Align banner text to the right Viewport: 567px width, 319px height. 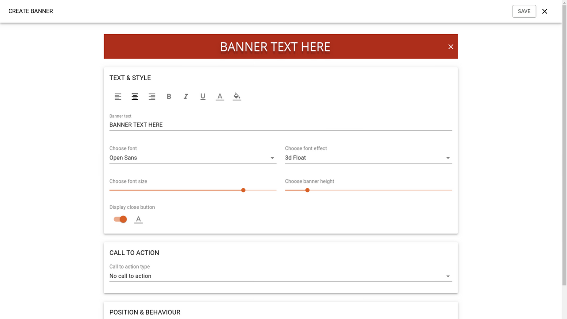[x=152, y=97]
